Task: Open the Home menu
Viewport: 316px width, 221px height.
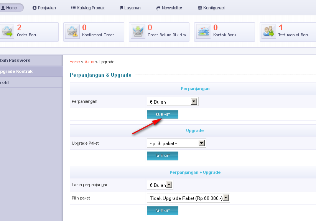Action: [x=10, y=8]
